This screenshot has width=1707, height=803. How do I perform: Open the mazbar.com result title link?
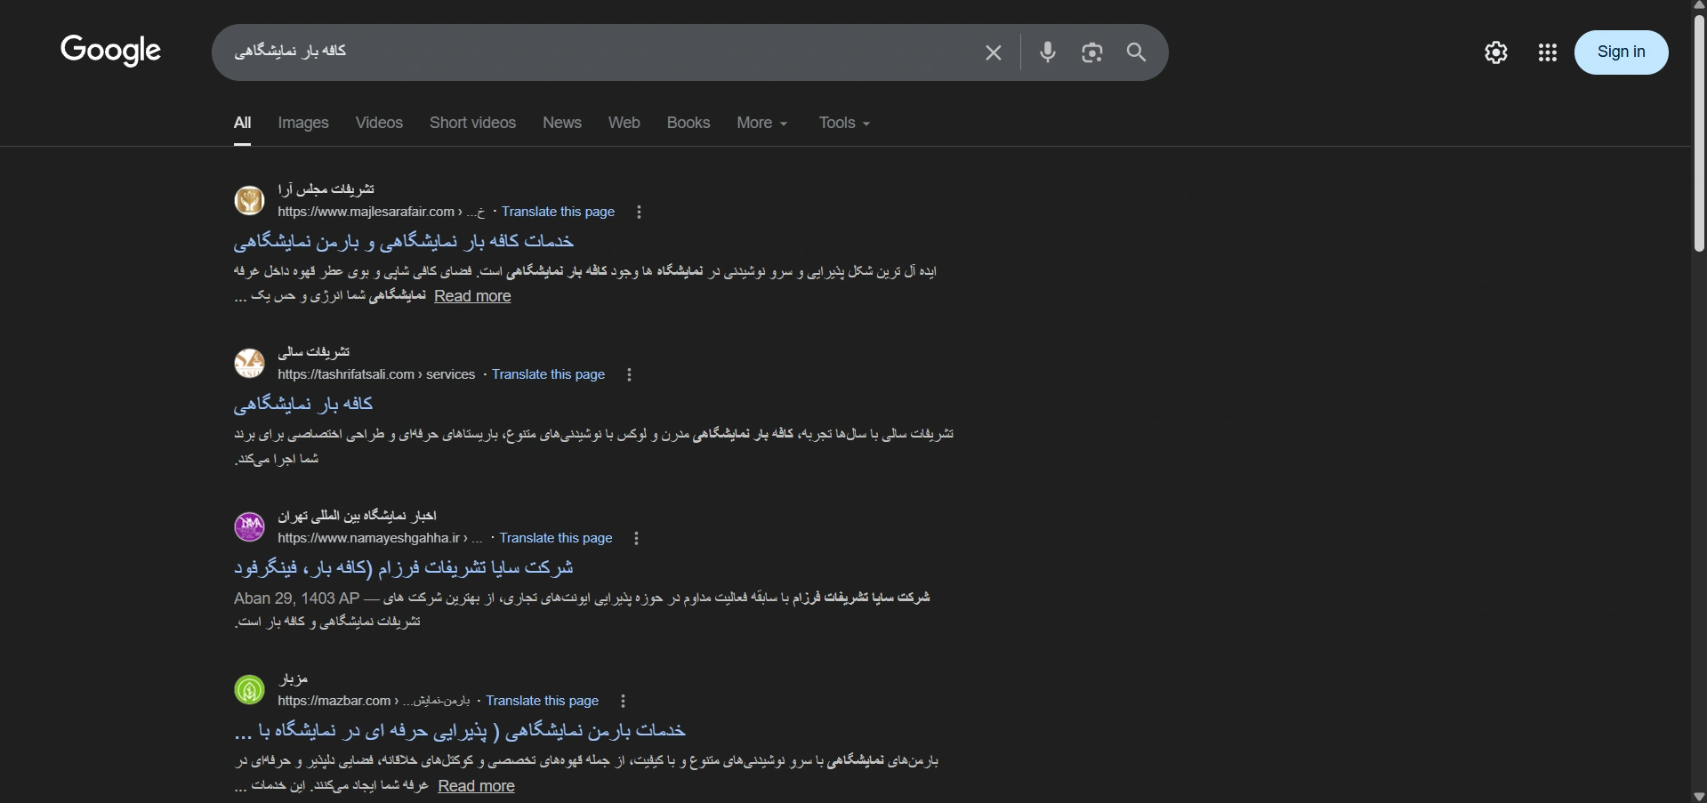tap(460, 731)
